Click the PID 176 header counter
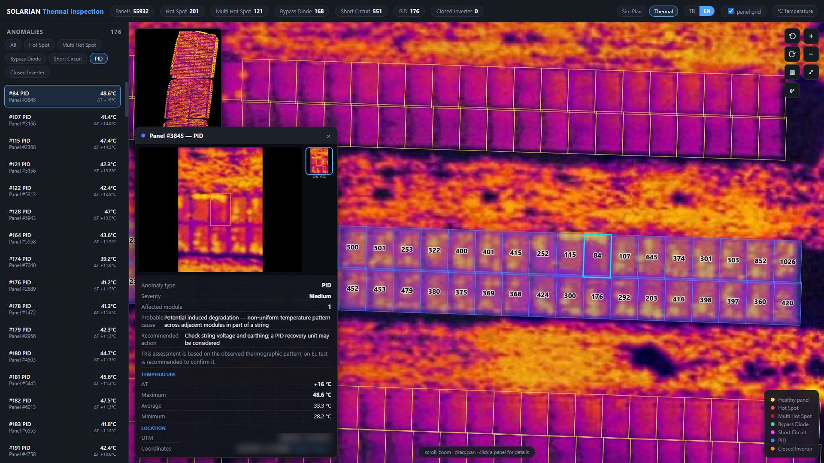824x463 pixels. click(x=409, y=11)
